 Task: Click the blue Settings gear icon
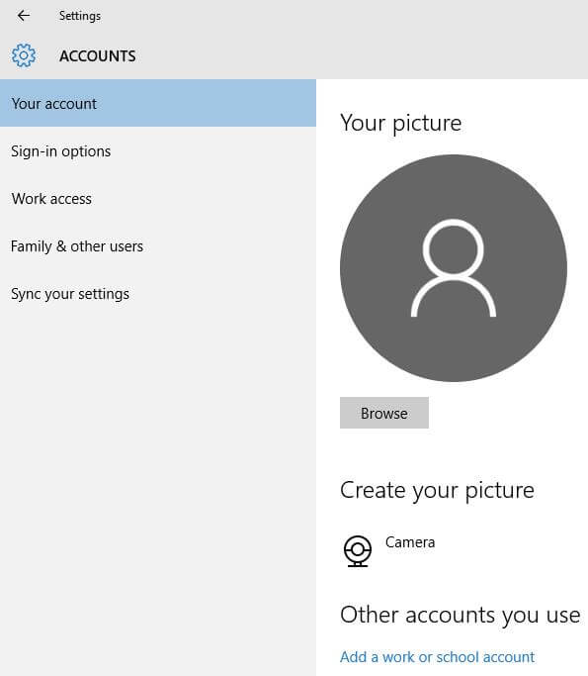click(x=24, y=55)
